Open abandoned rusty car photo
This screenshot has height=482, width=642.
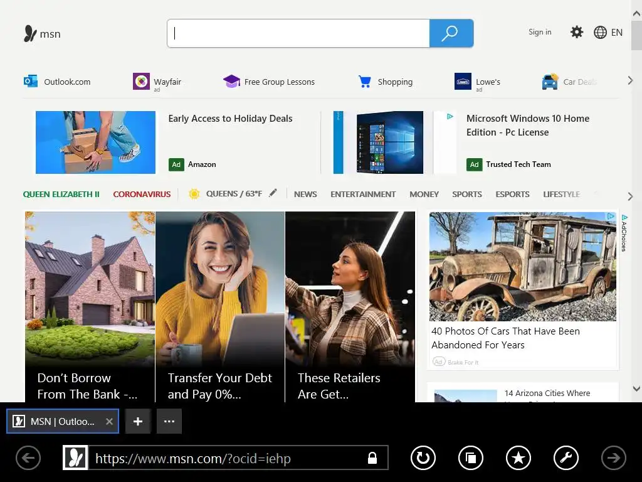pos(523,266)
